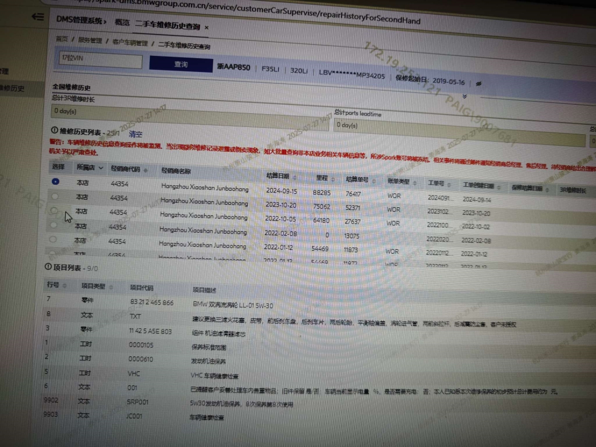Open the 所属店 column filter dropdown
The image size is (596, 447).
pyautogui.click(x=101, y=168)
